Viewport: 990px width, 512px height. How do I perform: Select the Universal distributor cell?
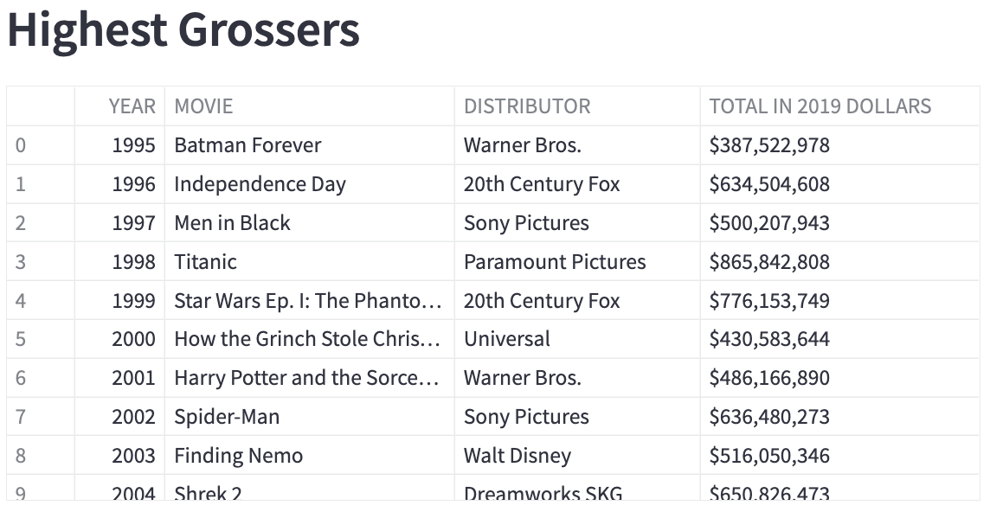pyautogui.click(x=577, y=339)
